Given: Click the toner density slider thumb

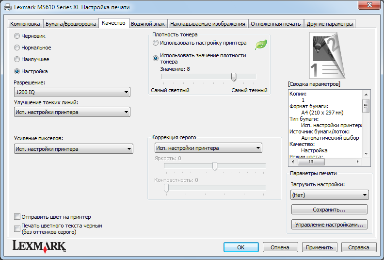Looking at the screenshot, I should coord(234,77).
